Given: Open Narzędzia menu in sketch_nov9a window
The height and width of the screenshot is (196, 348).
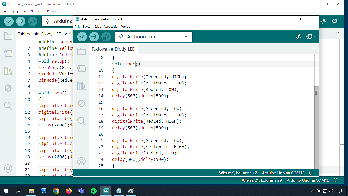Looking at the screenshot, I should click(111, 26).
